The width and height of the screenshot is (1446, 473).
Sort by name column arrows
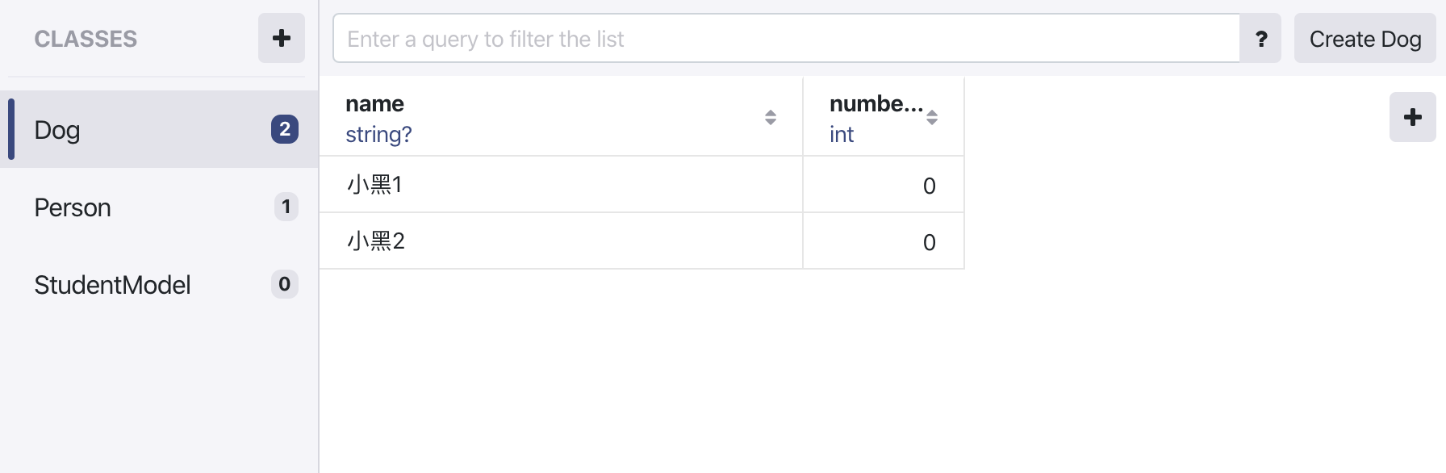[x=771, y=118]
